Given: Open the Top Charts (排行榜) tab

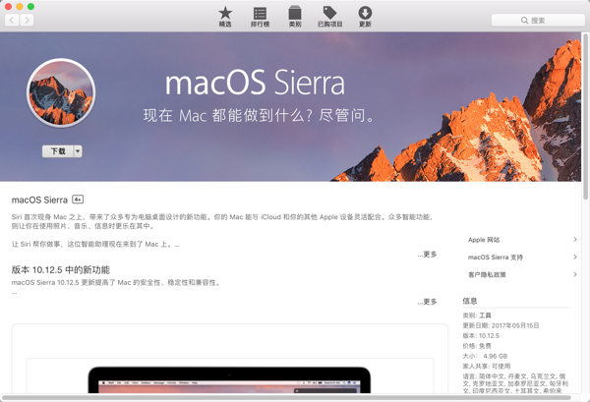Looking at the screenshot, I should pyautogui.click(x=260, y=17).
